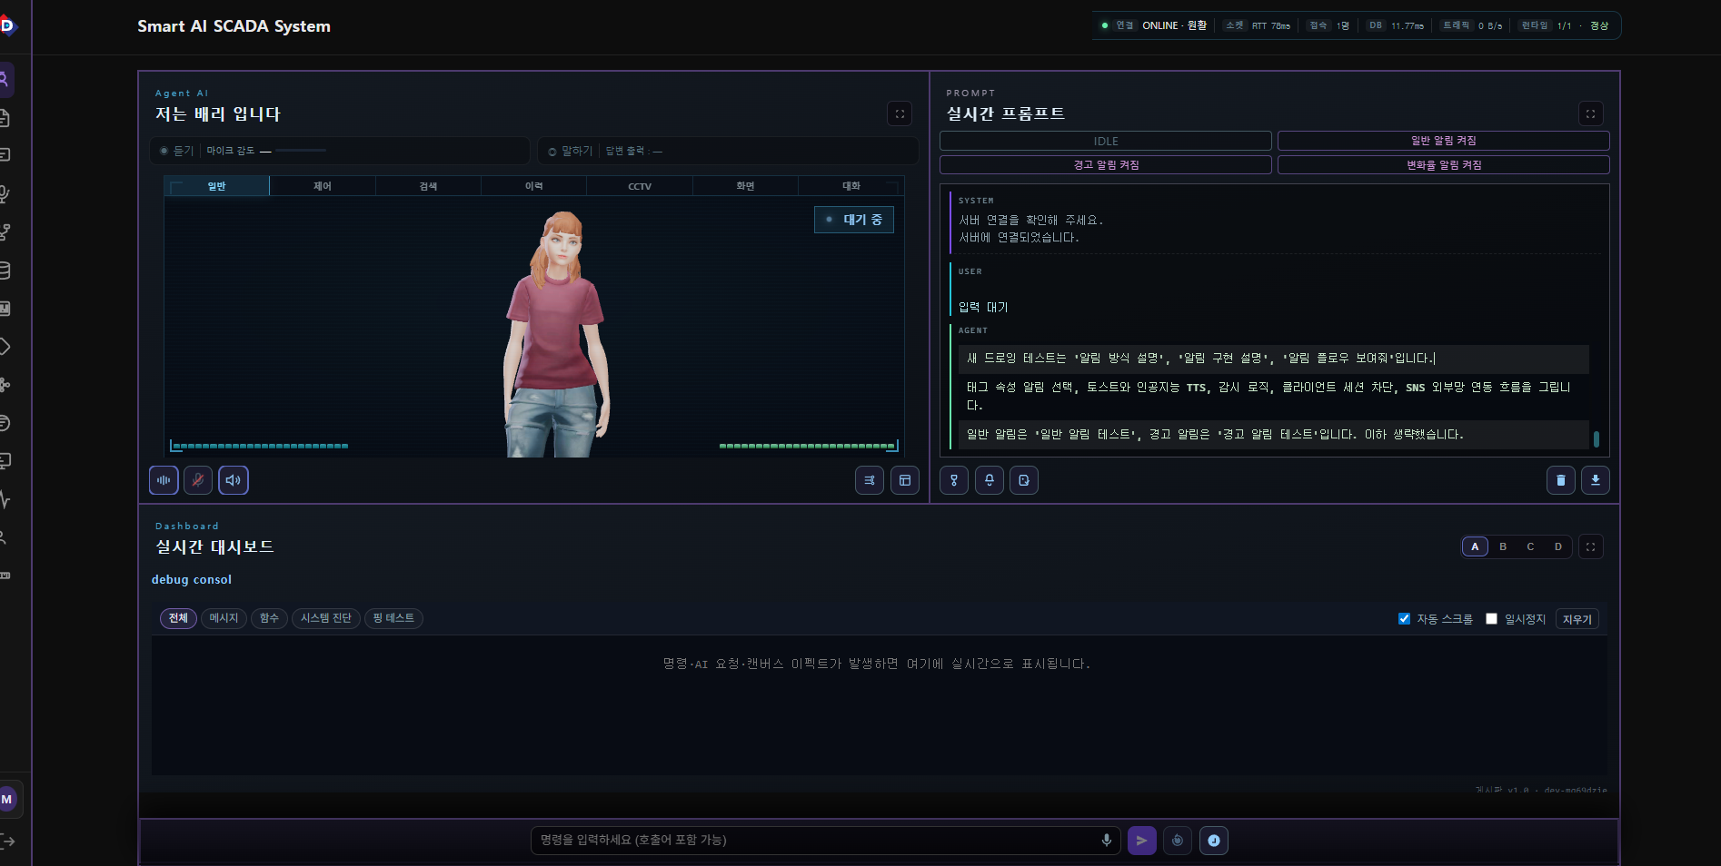The width and height of the screenshot is (1721, 866).
Task: Open the monitor screen sidebar icon
Action: click(x=5, y=461)
